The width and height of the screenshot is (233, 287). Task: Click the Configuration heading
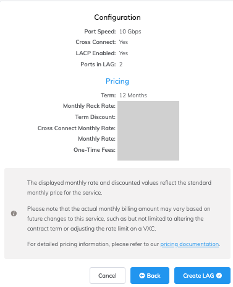pos(117,17)
